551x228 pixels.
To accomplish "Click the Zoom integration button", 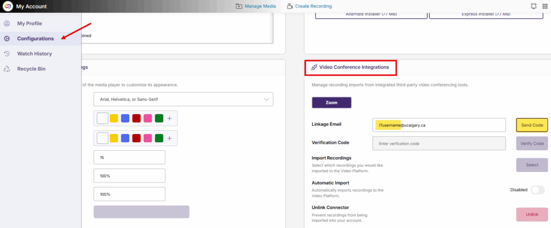I will coord(331,102).
